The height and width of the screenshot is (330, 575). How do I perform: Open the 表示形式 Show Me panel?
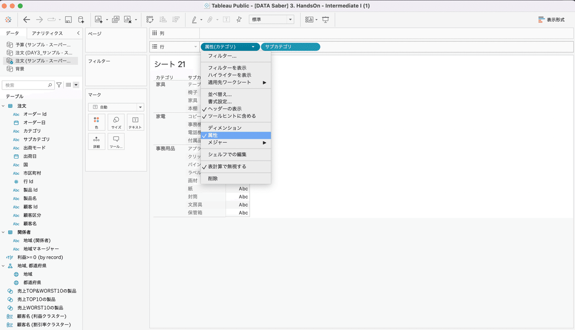tap(552, 20)
